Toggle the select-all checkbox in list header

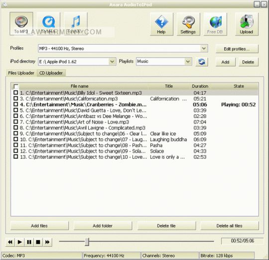16,87
